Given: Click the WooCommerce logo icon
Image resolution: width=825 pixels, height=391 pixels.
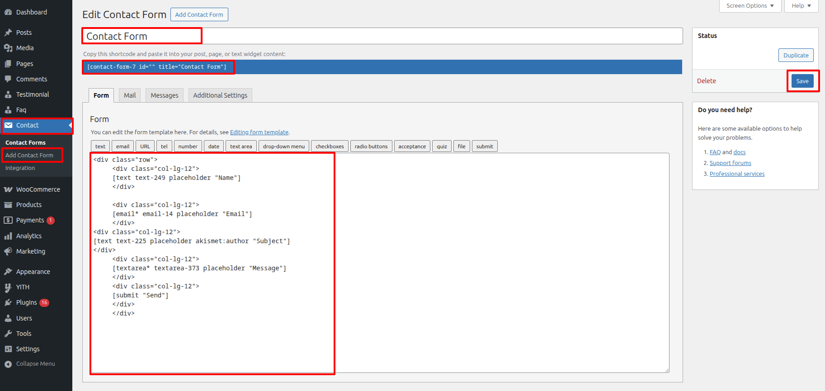Looking at the screenshot, I should click(x=8, y=189).
